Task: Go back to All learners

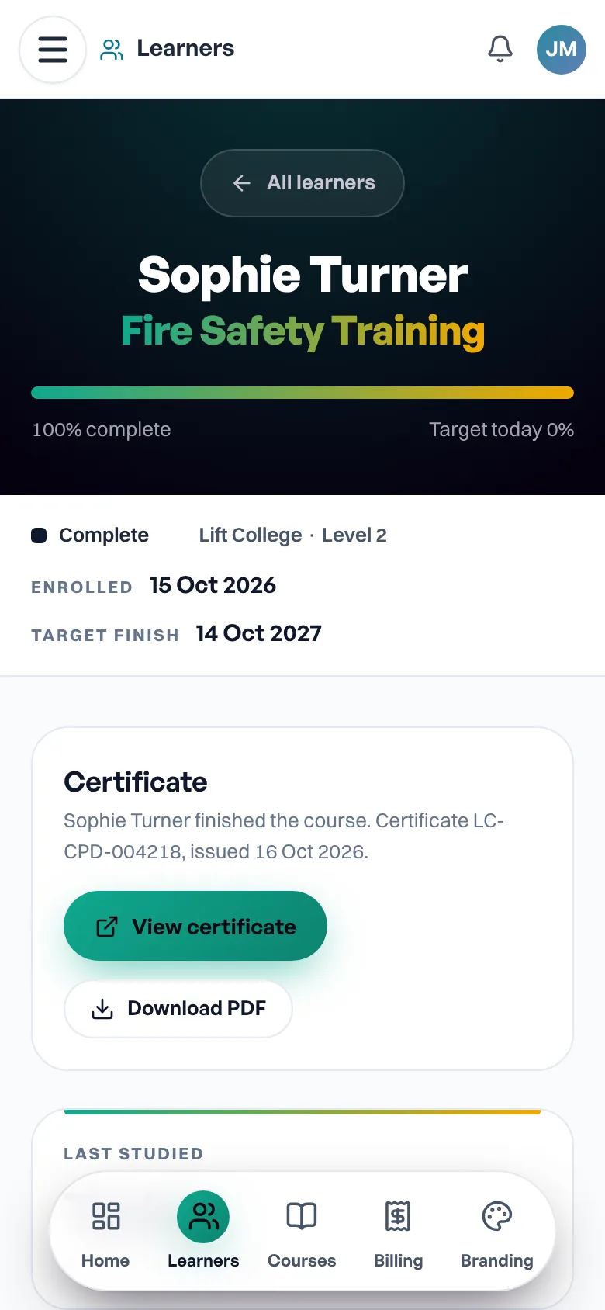Action: (x=302, y=183)
